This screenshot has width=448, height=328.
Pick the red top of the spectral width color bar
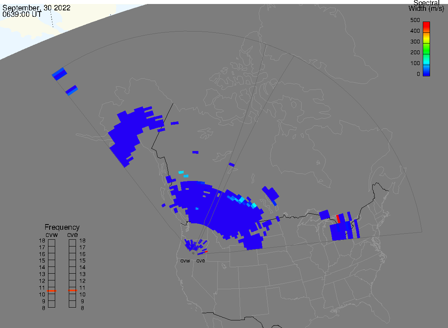pyautogui.click(x=426, y=25)
